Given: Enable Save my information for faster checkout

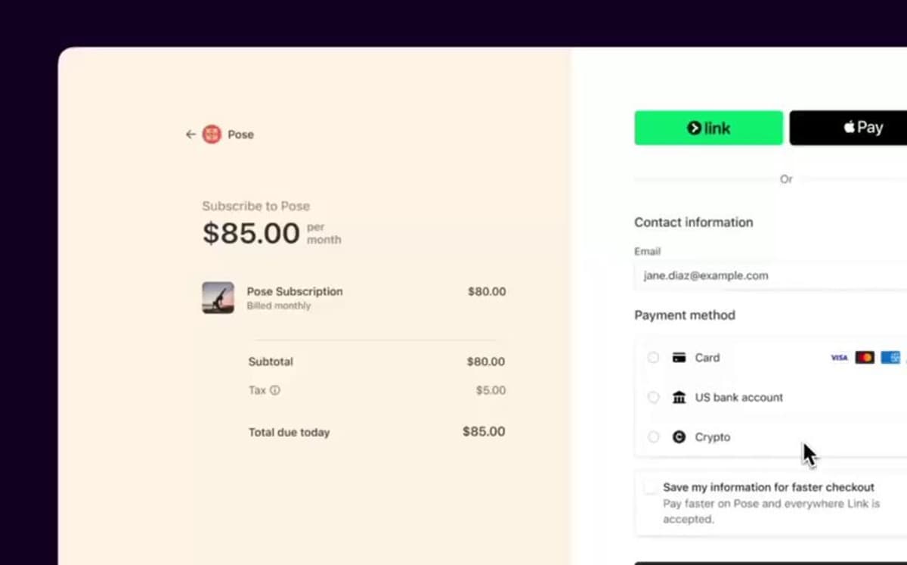Looking at the screenshot, I should pos(651,486).
